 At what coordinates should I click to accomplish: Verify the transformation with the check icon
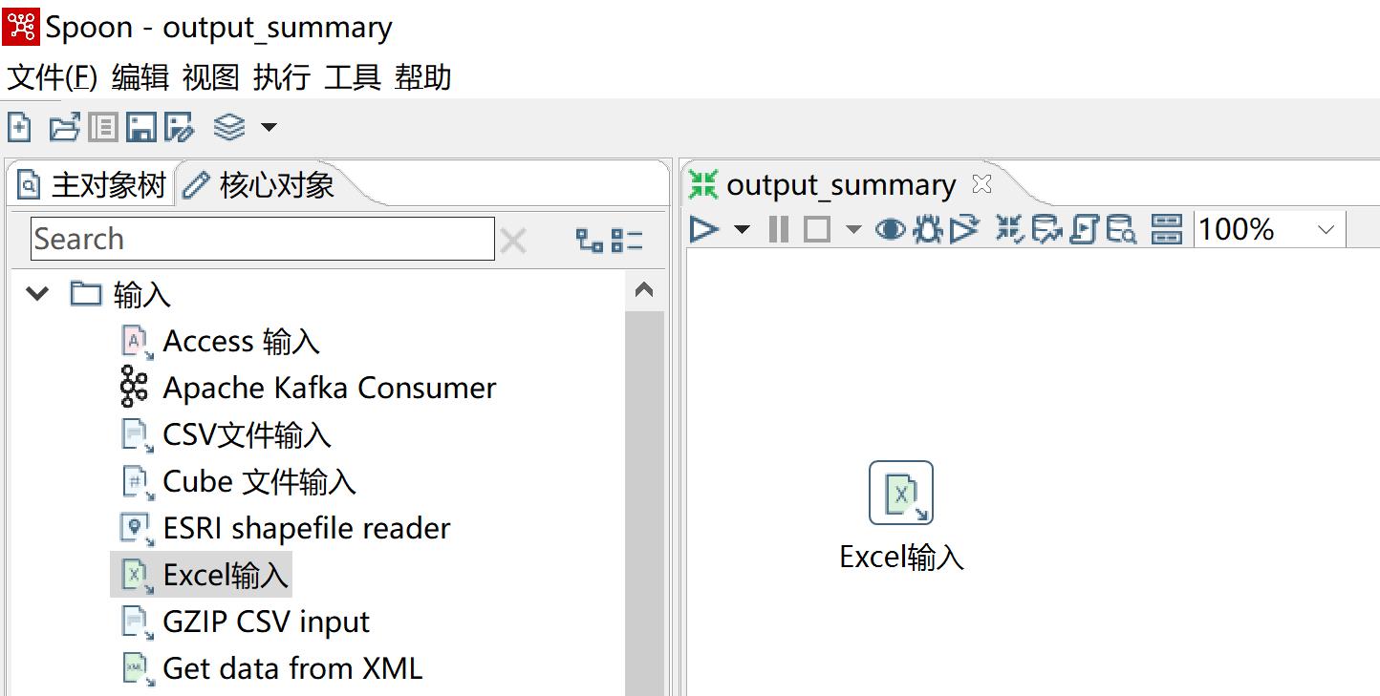pos(1009,229)
